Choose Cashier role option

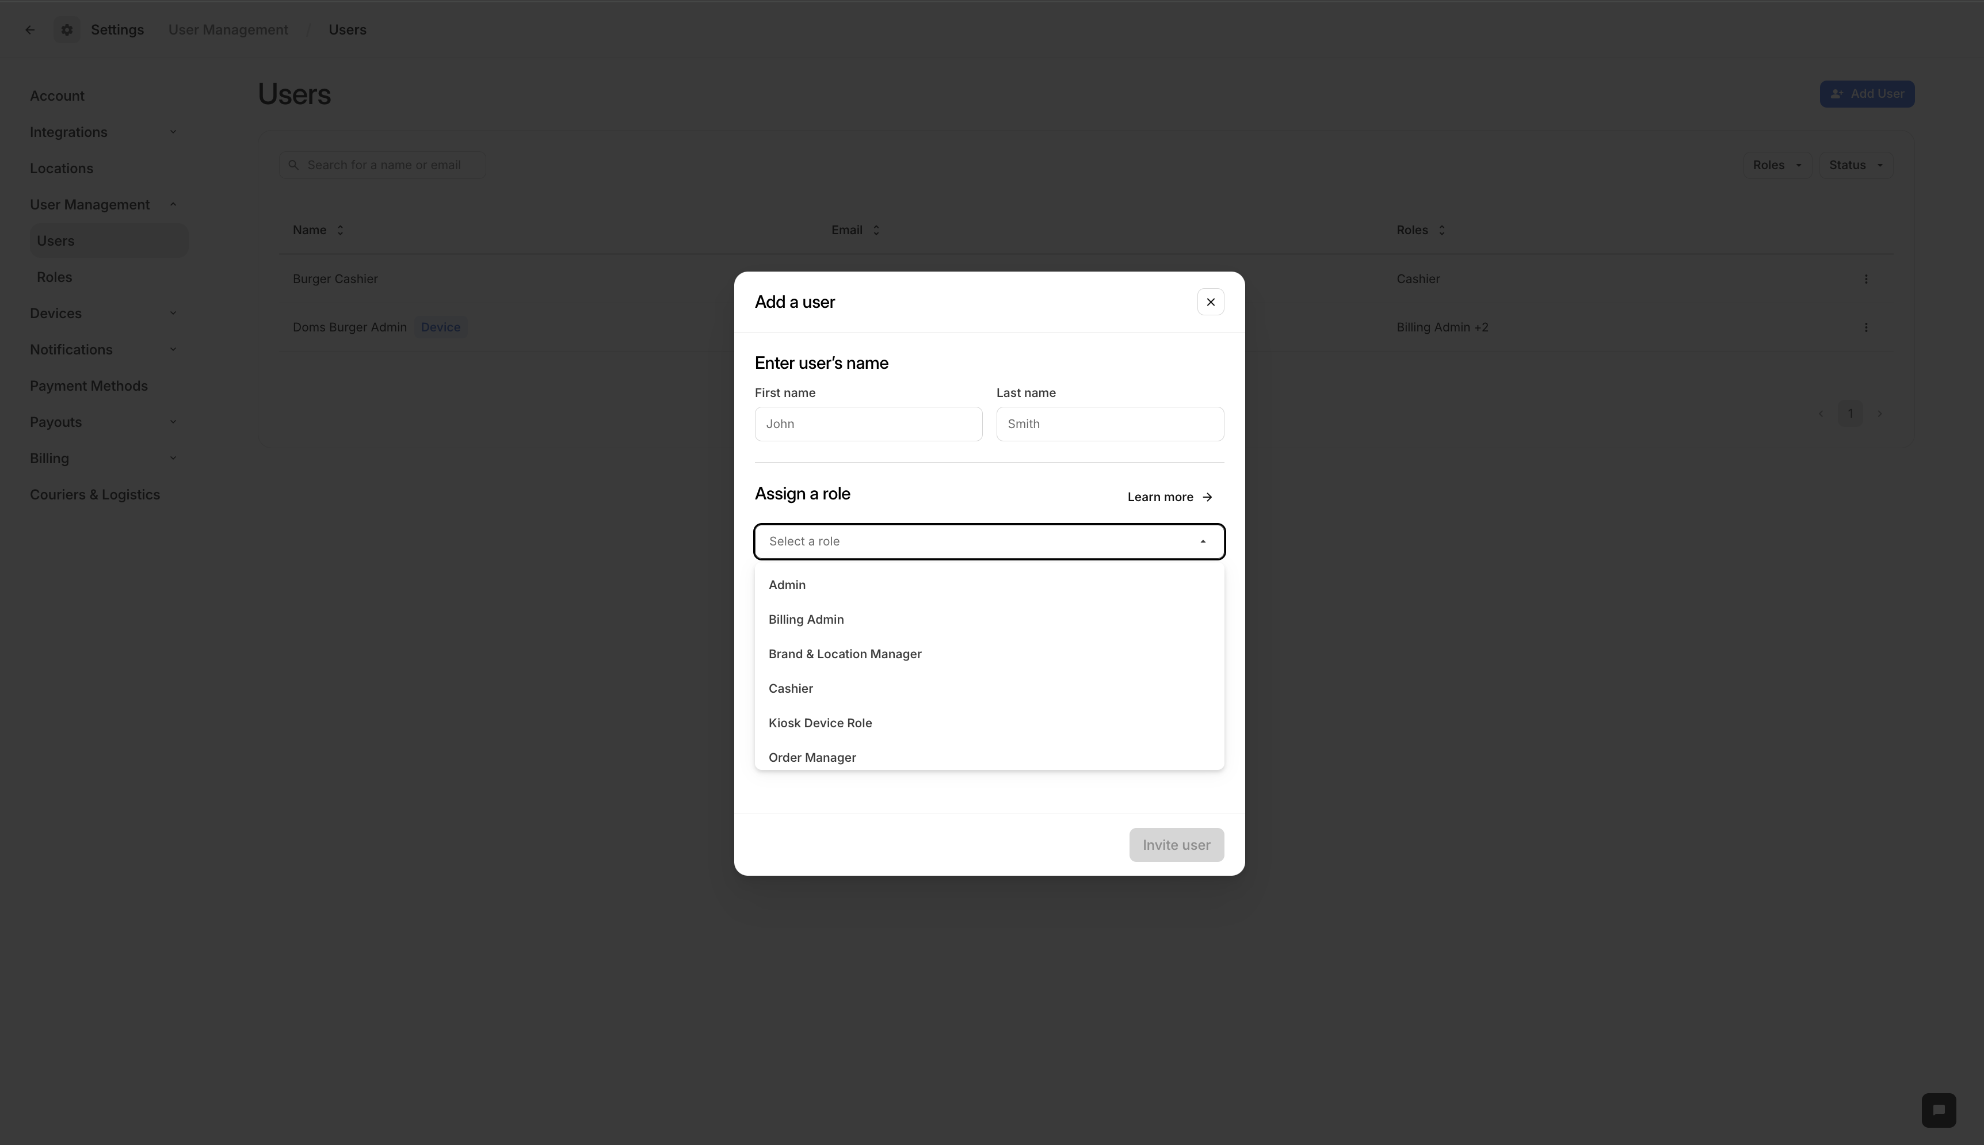pos(989,689)
